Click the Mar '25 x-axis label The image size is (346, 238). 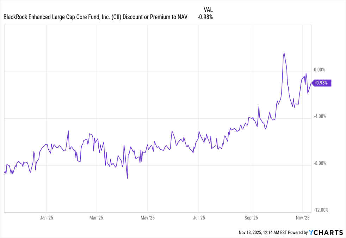pos(96,218)
